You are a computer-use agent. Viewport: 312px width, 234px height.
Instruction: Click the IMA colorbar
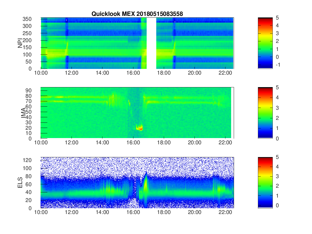265,113
